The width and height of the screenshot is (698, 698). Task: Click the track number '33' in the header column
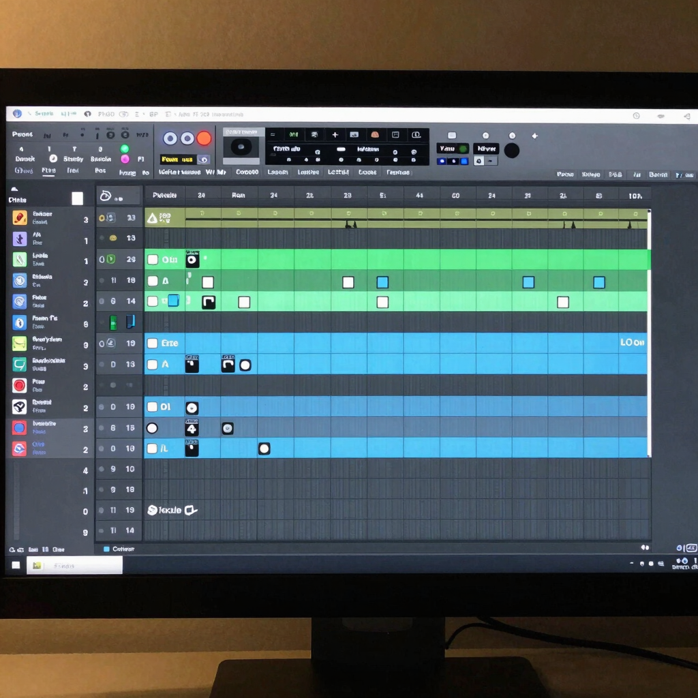[x=132, y=217]
